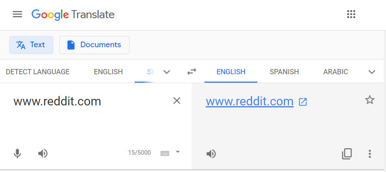
Task: Expand the target language list chevron
Action: click(x=371, y=72)
